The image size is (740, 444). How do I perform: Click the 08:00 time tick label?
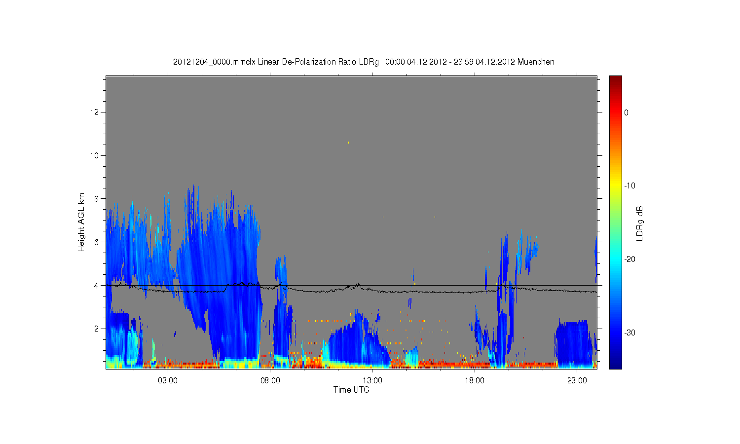click(x=270, y=381)
